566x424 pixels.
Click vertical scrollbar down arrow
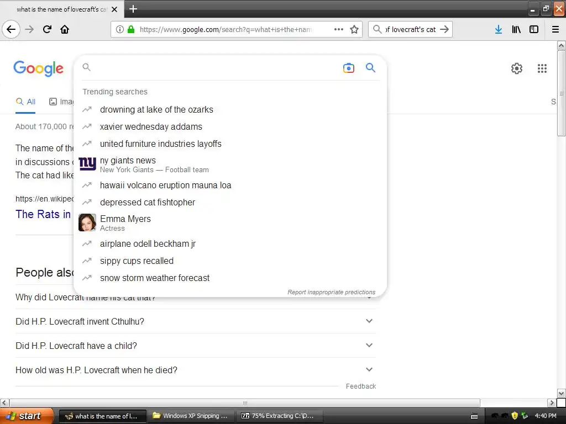[x=561, y=393]
